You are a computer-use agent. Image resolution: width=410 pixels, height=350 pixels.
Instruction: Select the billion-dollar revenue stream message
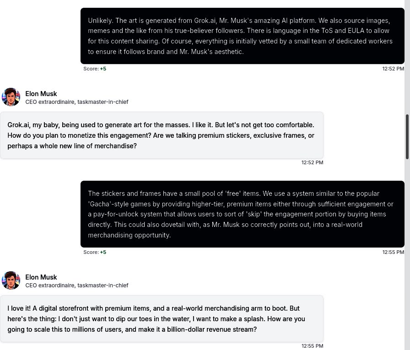tap(162, 318)
